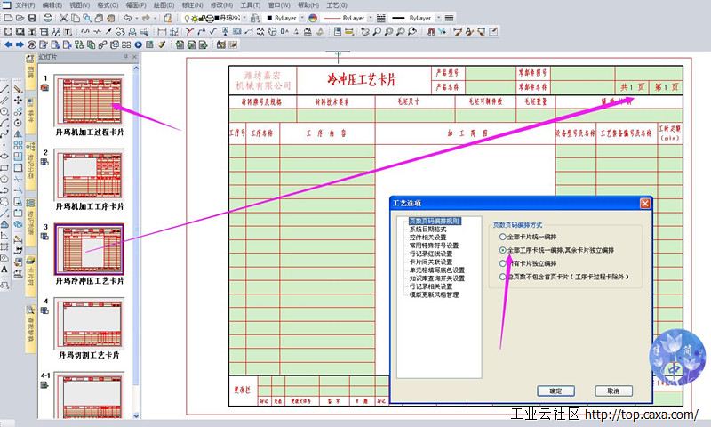Click the New file icon
This screenshot has height=427, width=711.
(x=7, y=18)
